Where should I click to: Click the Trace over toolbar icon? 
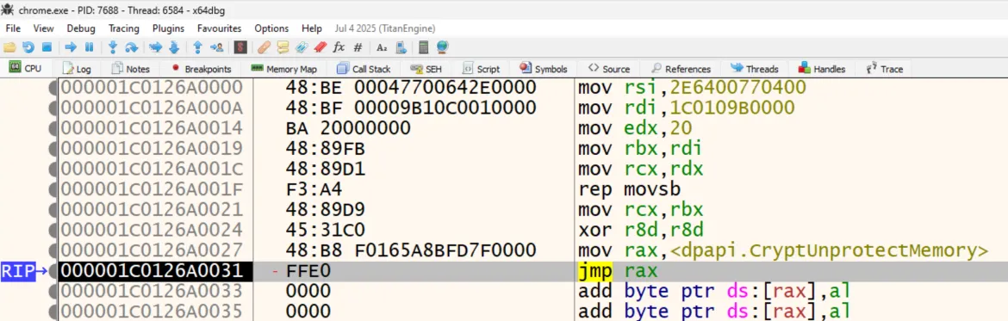tap(173, 47)
